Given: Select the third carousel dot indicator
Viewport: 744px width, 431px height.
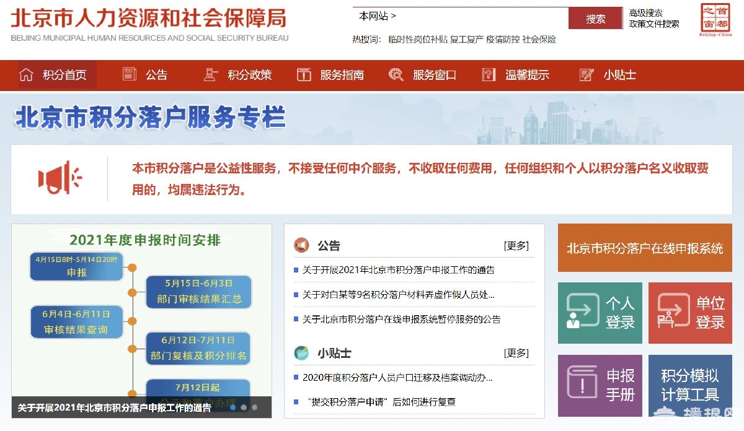Looking at the screenshot, I should (254, 407).
